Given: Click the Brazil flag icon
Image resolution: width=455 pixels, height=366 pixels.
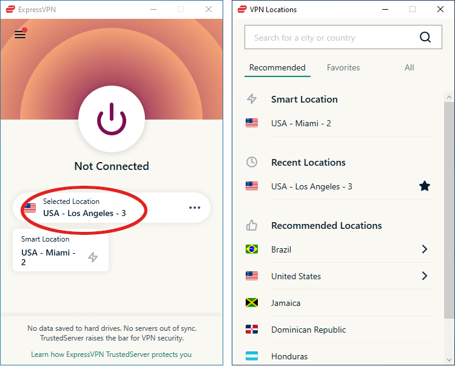Looking at the screenshot, I should coord(252,249).
